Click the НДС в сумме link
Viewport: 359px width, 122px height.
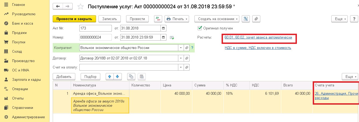[x=258, y=48]
